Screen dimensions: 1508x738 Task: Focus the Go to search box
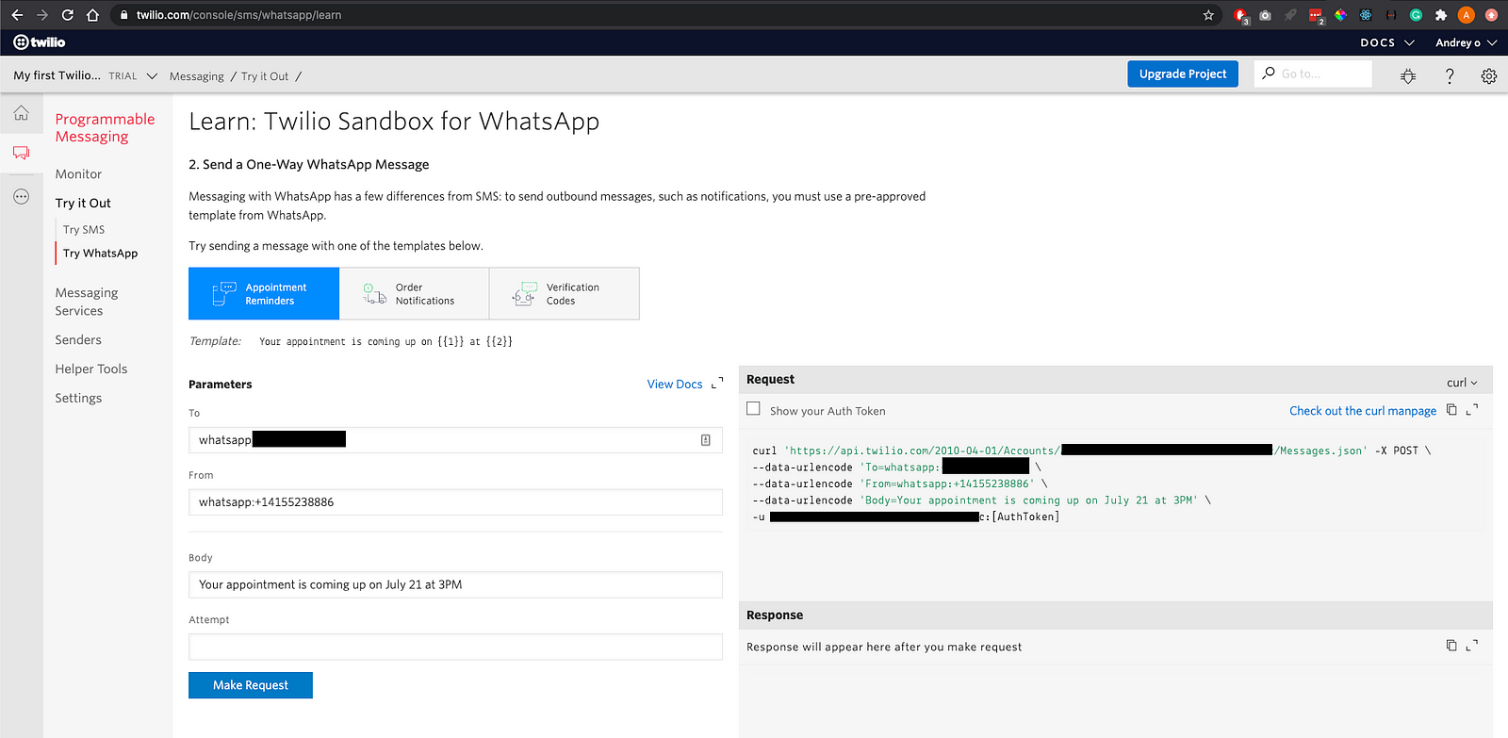click(x=1313, y=74)
